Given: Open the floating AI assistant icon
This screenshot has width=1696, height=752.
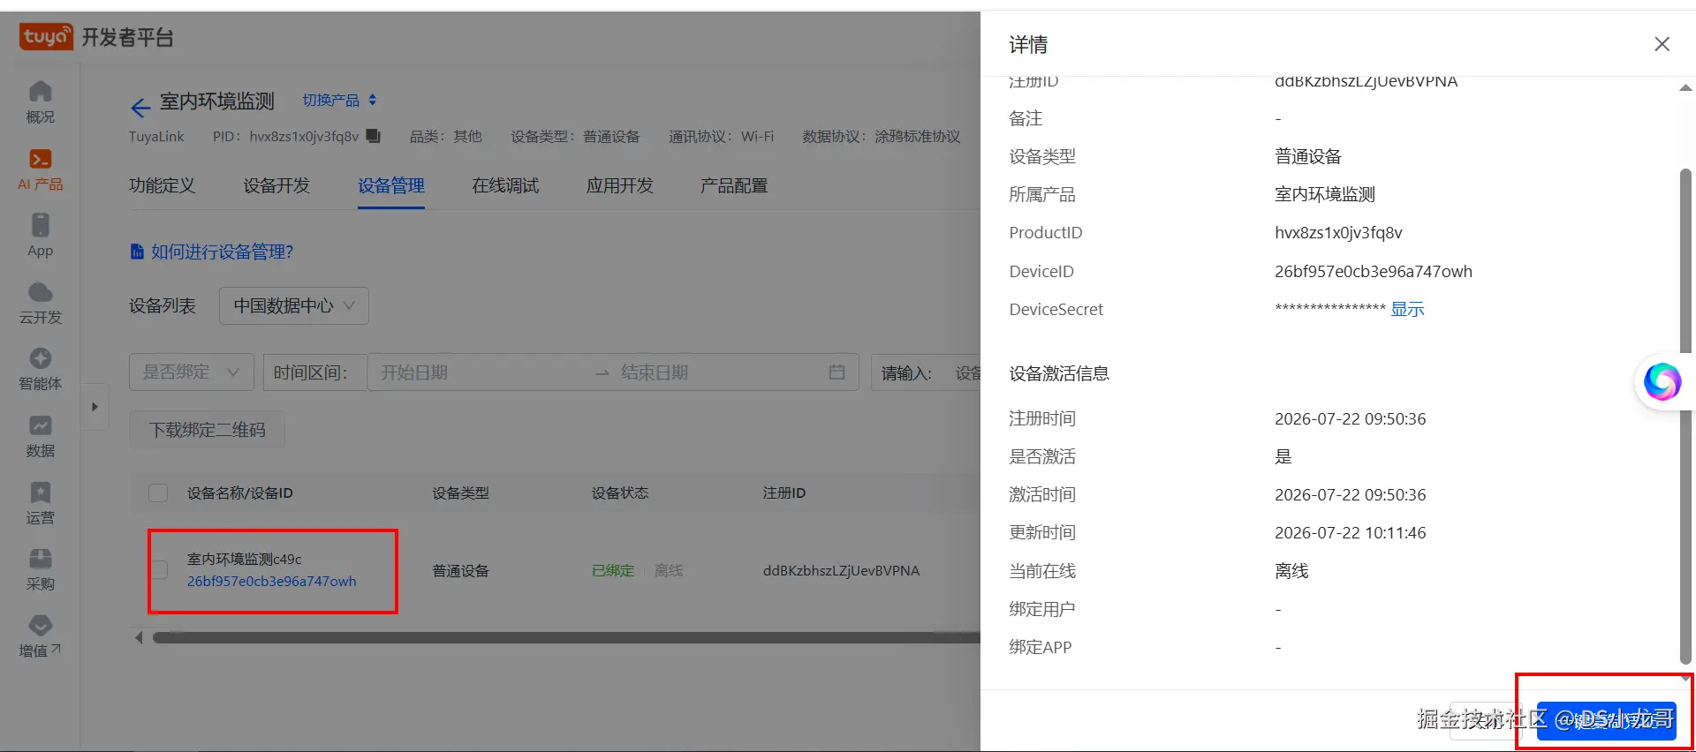Looking at the screenshot, I should pos(1662,381).
